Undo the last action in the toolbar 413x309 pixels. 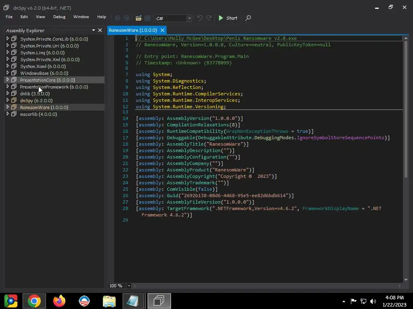200,18
